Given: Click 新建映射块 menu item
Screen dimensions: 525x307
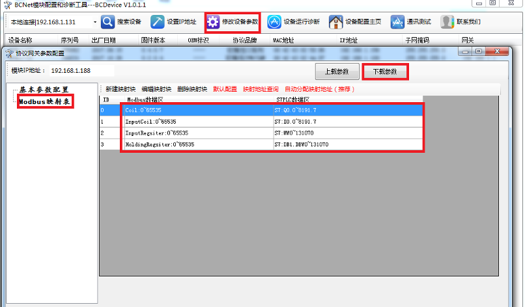Looking at the screenshot, I should point(121,89).
